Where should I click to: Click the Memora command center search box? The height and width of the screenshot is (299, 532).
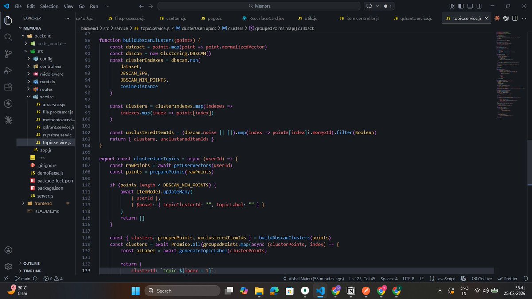tap(259, 6)
